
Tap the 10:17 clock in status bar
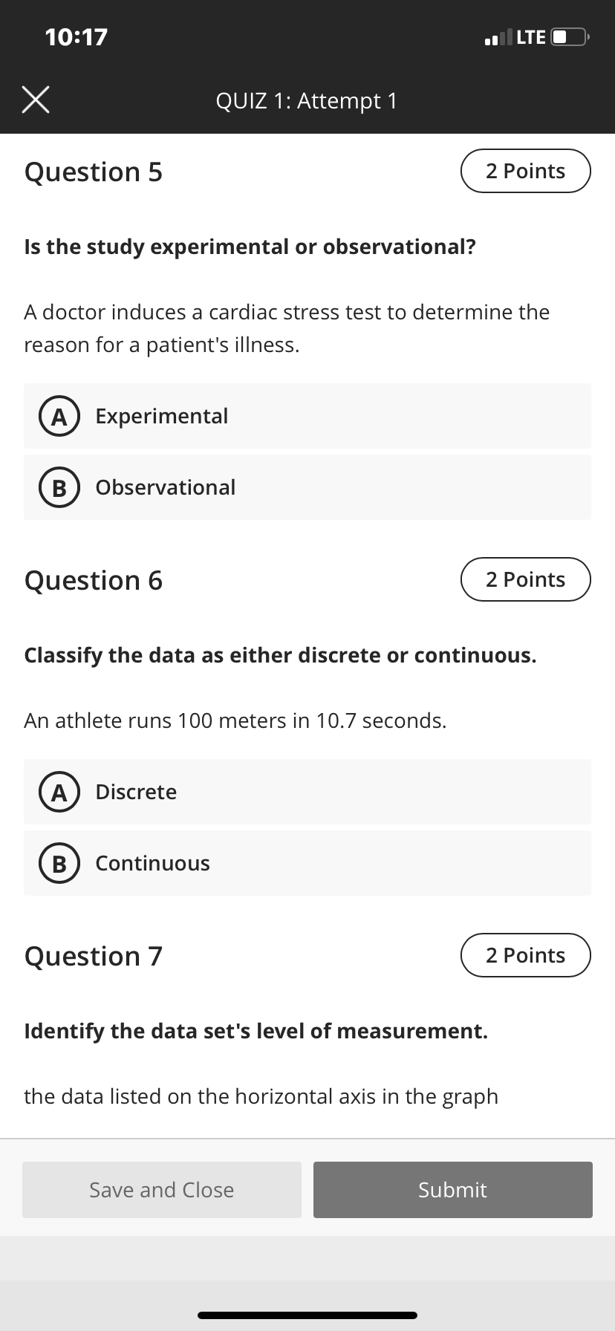pyautogui.click(x=77, y=36)
